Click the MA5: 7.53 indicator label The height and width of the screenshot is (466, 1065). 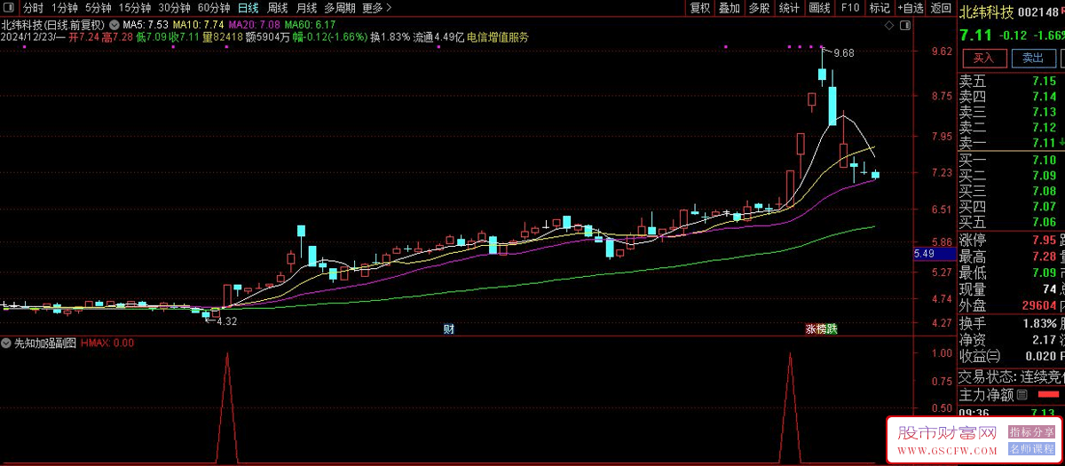[x=145, y=24]
